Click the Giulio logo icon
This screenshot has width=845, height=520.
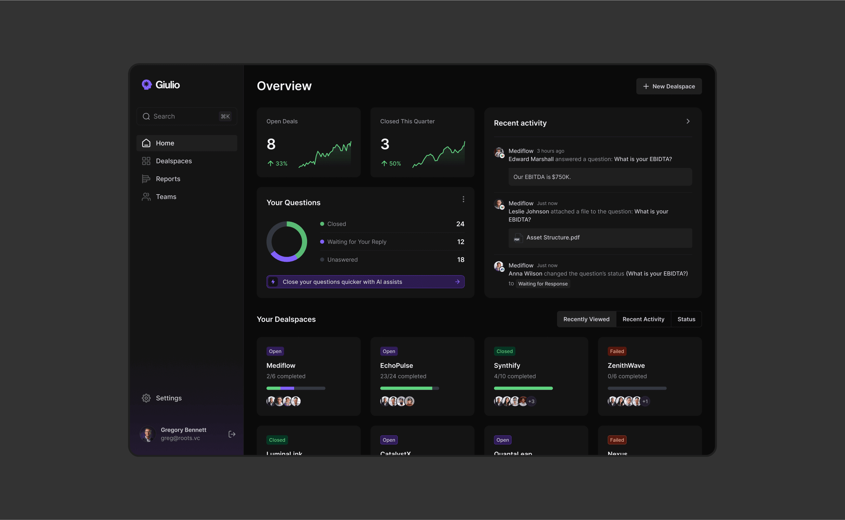pyautogui.click(x=147, y=84)
